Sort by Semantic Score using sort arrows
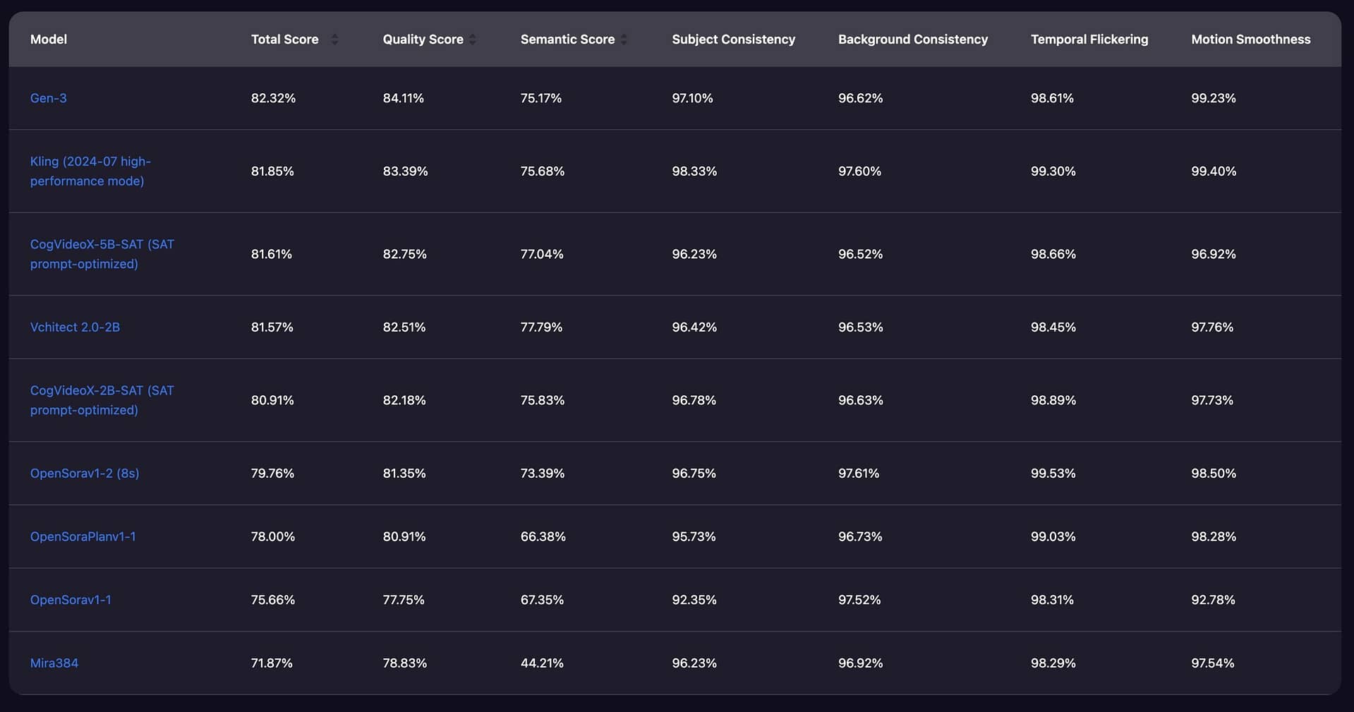Screen dimensions: 1354x712 pyautogui.click(x=624, y=40)
